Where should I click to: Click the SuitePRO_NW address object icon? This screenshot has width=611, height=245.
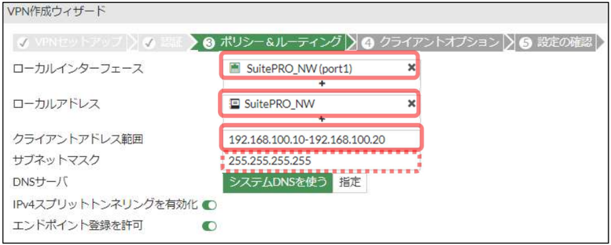(234, 103)
